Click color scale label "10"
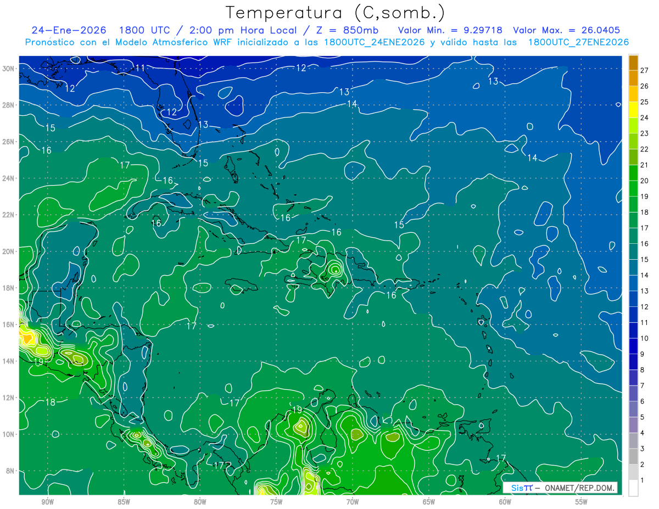This screenshot has height=509, width=659. pos(645,338)
